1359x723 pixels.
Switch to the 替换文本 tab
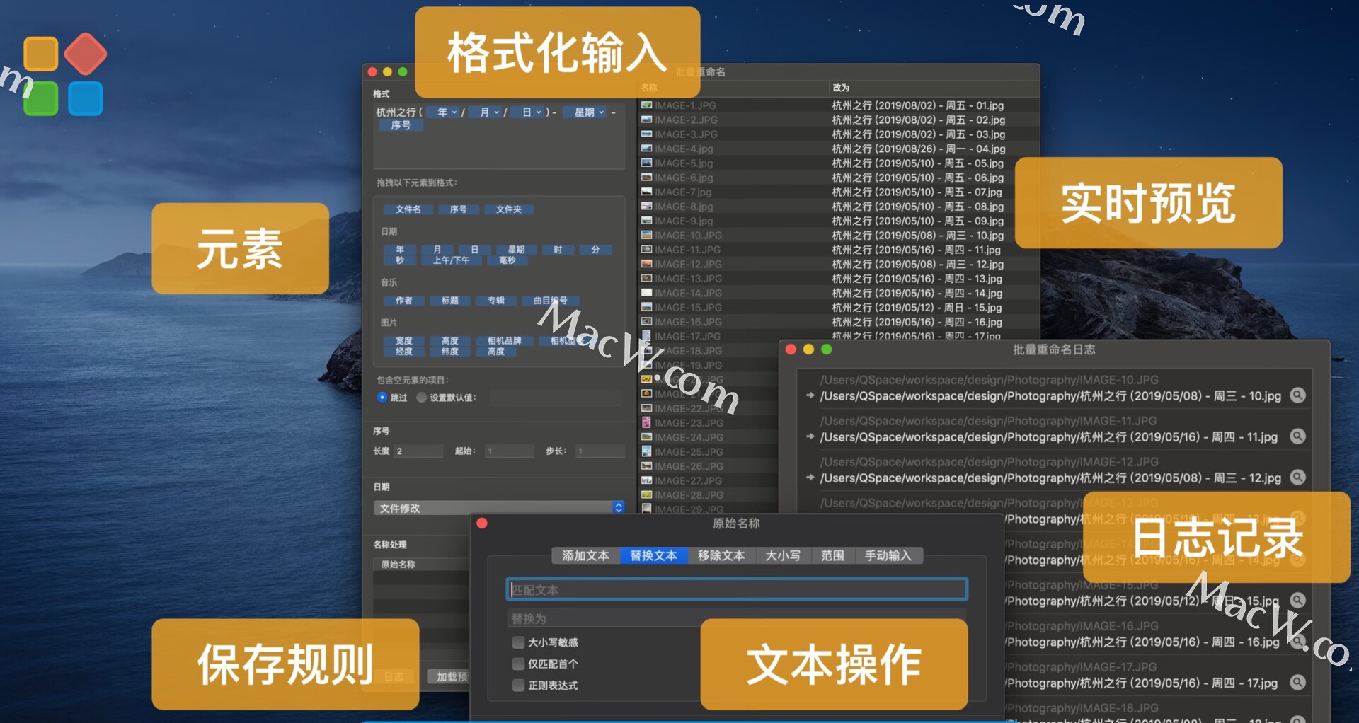pyautogui.click(x=653, y=555)
